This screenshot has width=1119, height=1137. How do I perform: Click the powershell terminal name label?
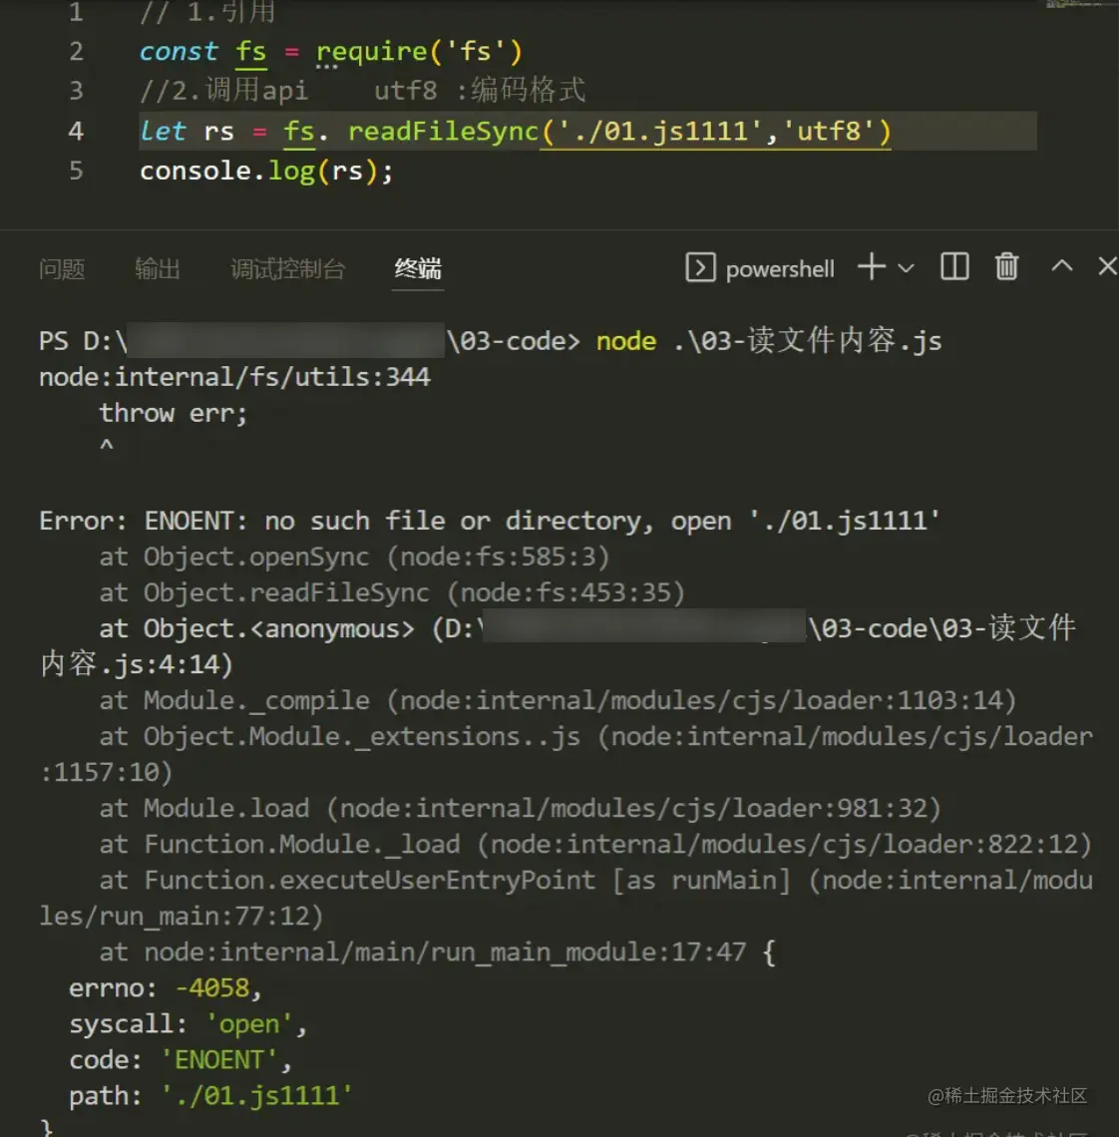[x=780, y=269]
